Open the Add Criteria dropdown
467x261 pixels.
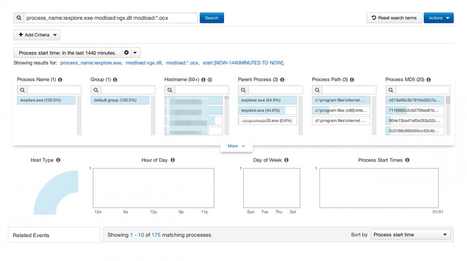click(x=37, y=35)
